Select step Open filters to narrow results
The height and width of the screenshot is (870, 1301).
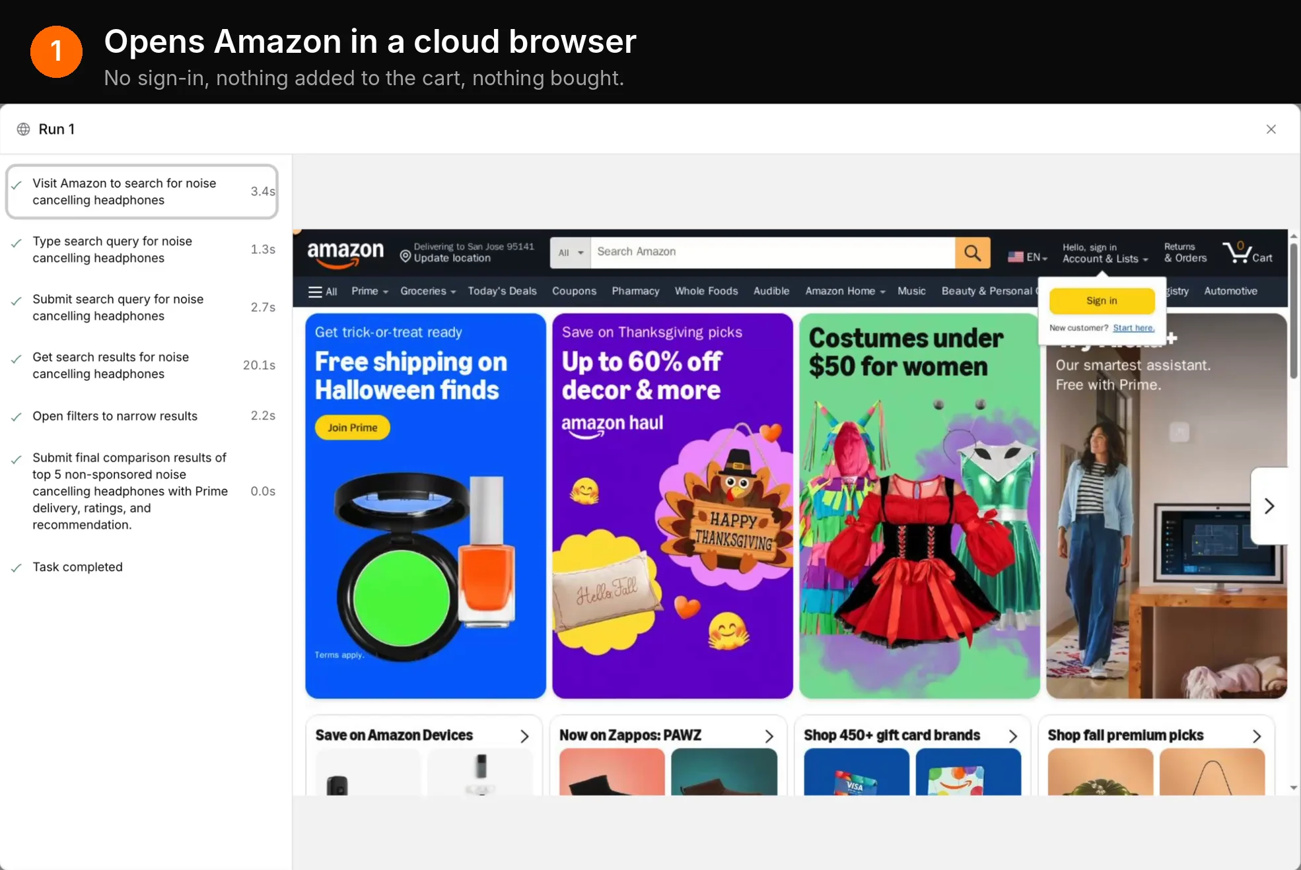[142, 416]
